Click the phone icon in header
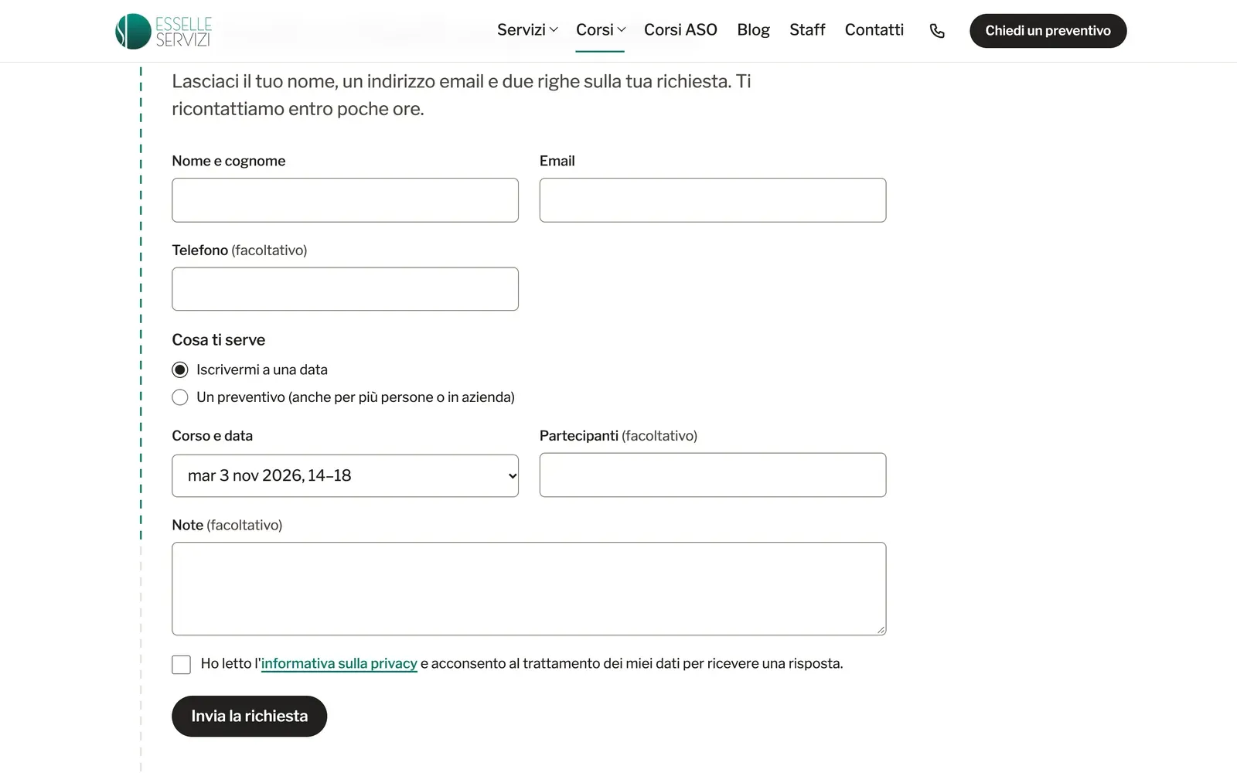 click(x=937, y=31)
